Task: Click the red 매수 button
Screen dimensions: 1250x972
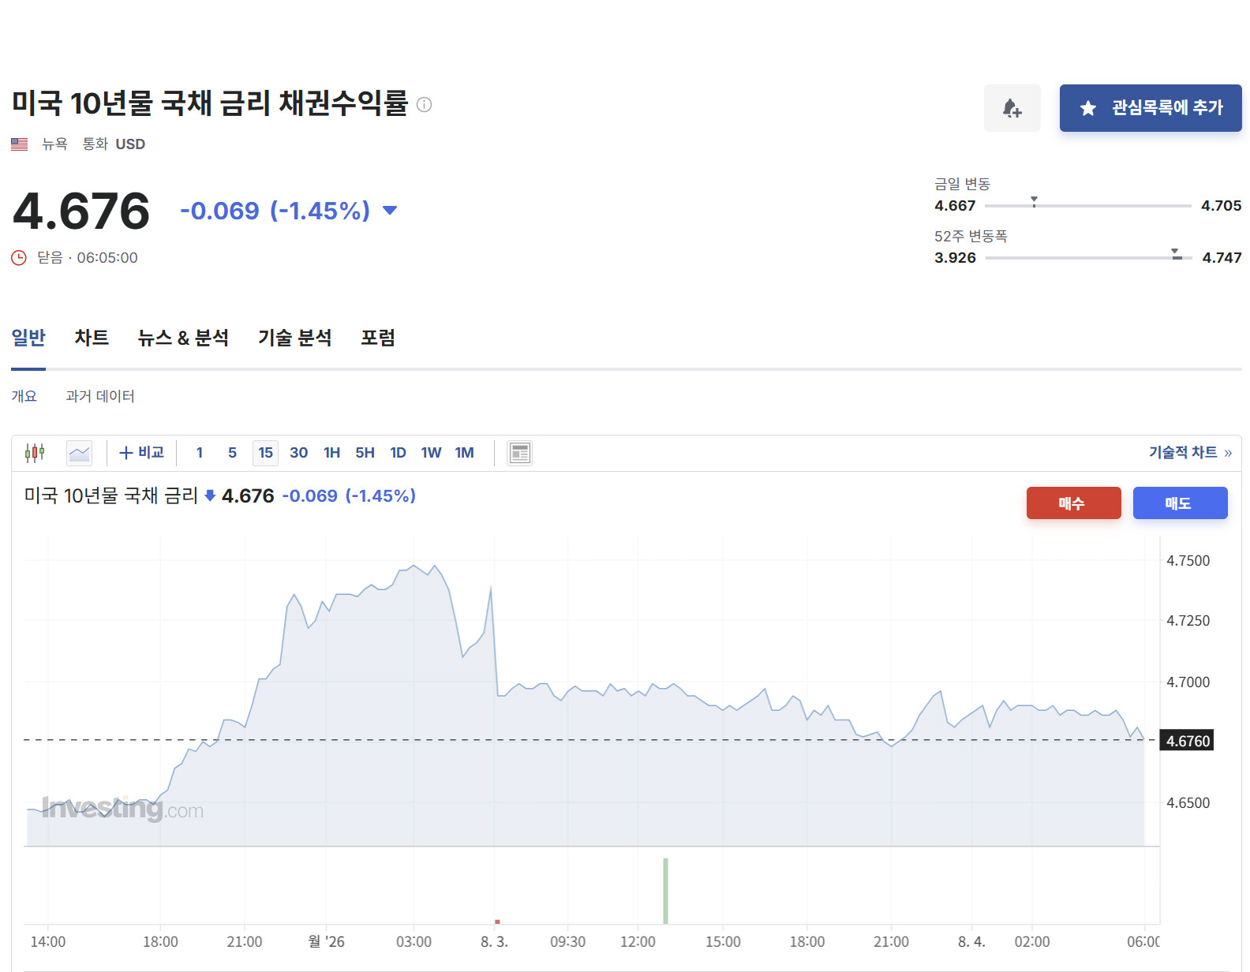Action: [x=1073, y=503]
